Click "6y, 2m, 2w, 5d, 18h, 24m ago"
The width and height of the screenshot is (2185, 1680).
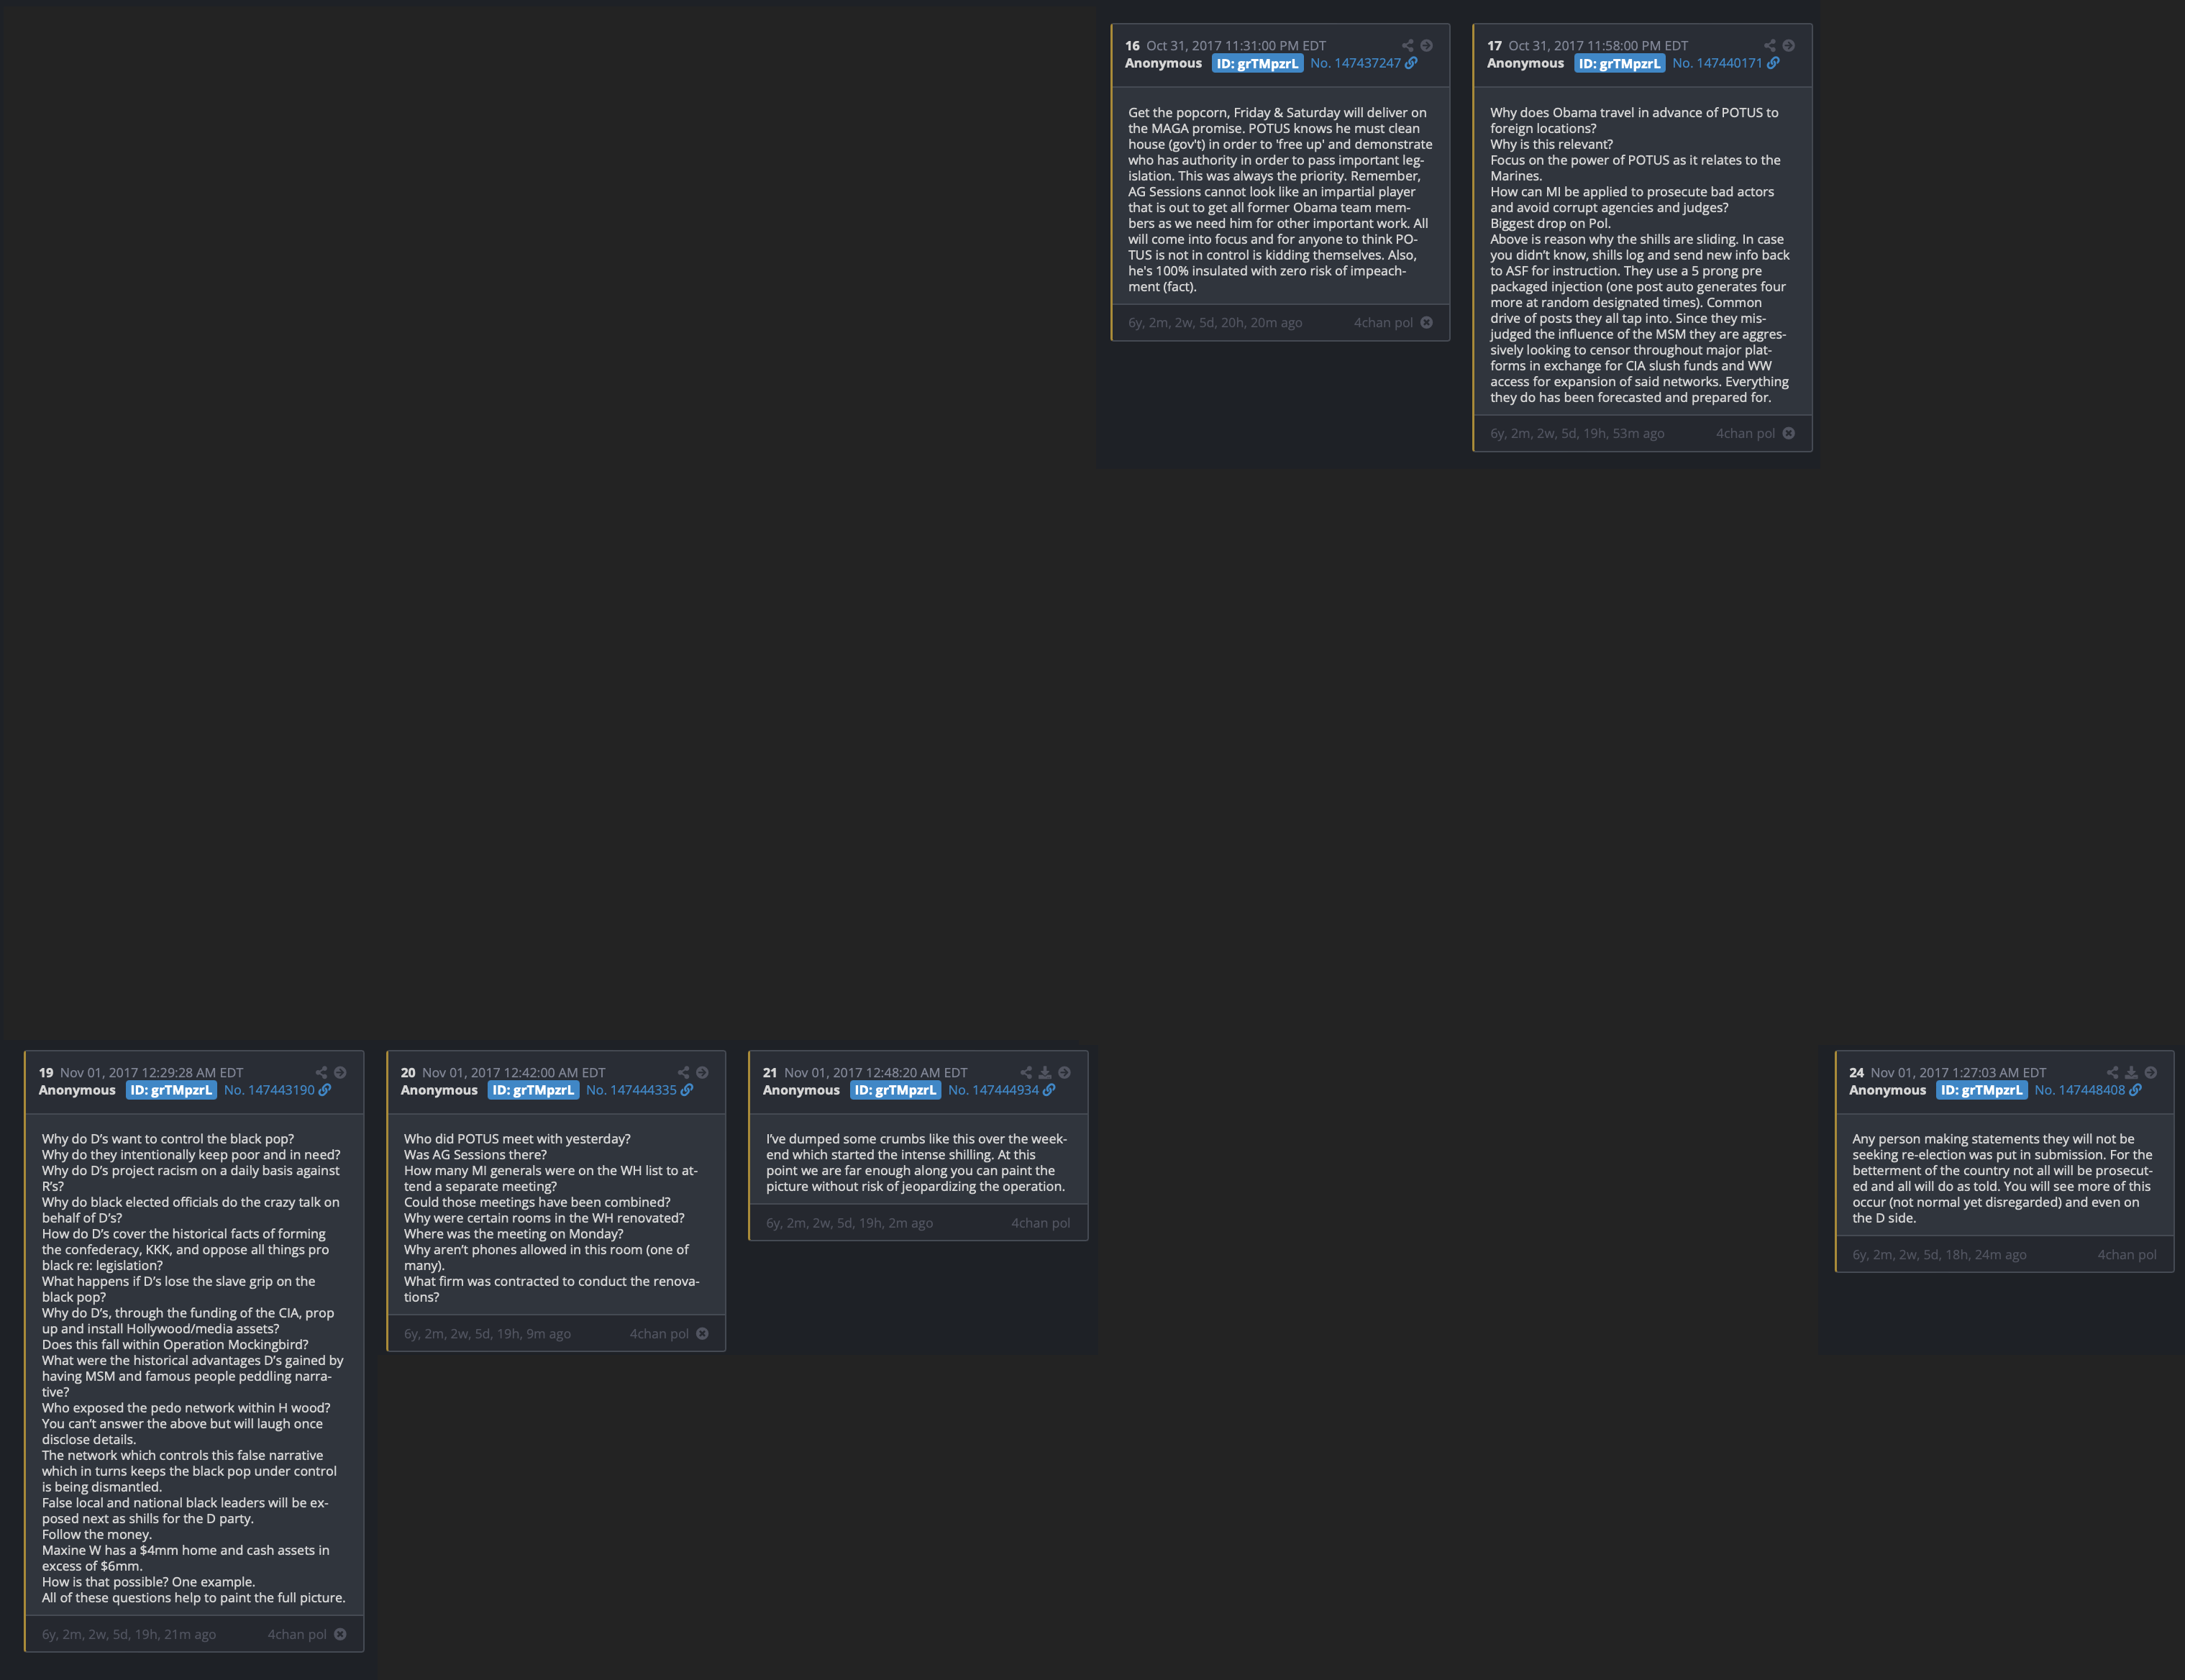(x=1939, y=1255)
